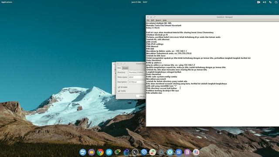Open the File menu in Notepad
Viewport: 279px width, 157px height.
[148, 20]
